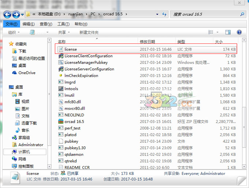Screen dimensions: 249x188
Task: Open the 文件(F) menu
Action: click(x=11, y=24)
